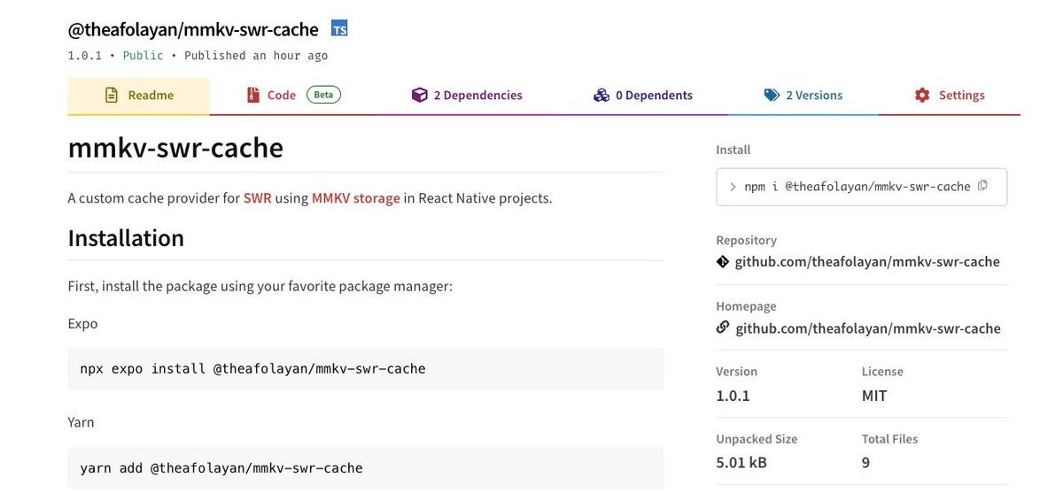Click the package title @theafolayan/mmkv-swr-cache
Viewport: 1063px width, 493px height.
click(x=193, y=29)
